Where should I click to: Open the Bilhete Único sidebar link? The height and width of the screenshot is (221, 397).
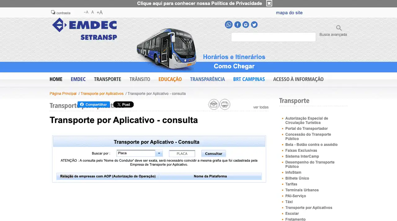[x=297, y=178]
